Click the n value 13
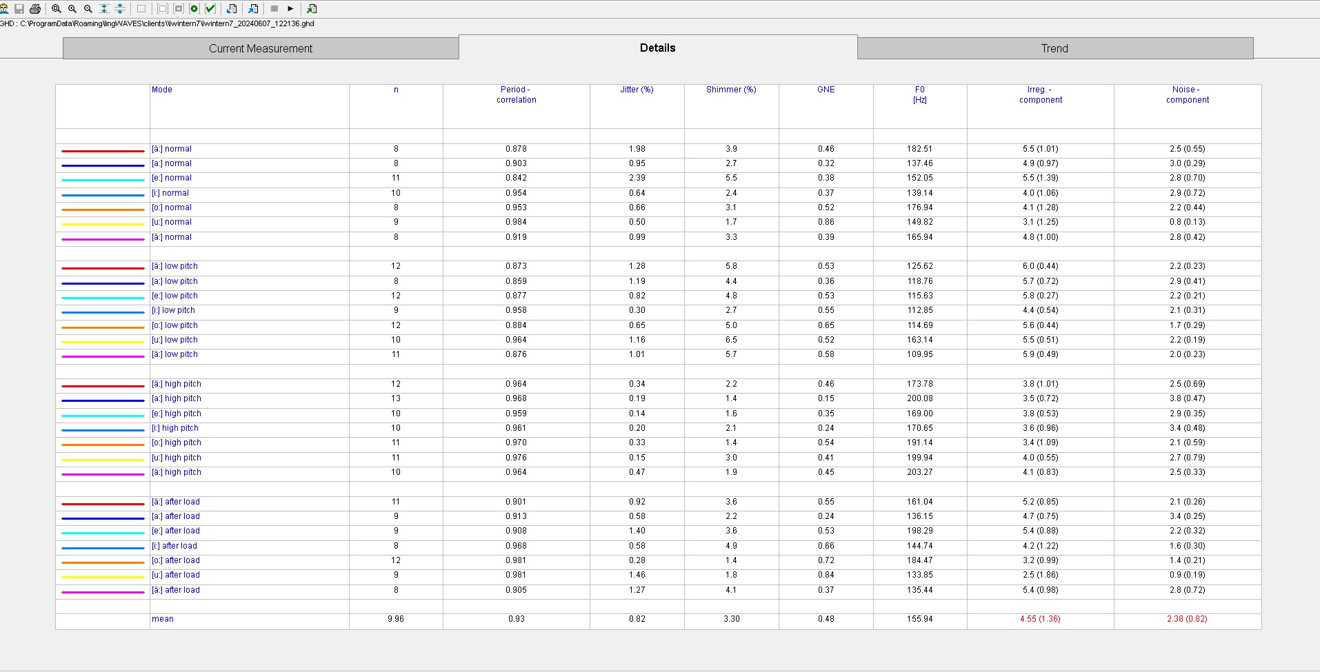Image resolution: width=1320 pixels, height=672 pixels. coord(396,398)
